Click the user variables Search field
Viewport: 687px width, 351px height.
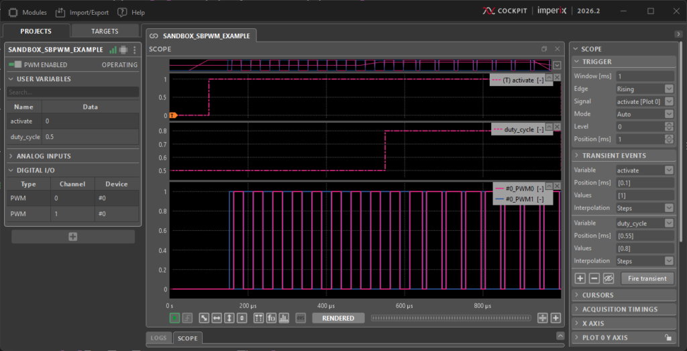coord(72,92)
